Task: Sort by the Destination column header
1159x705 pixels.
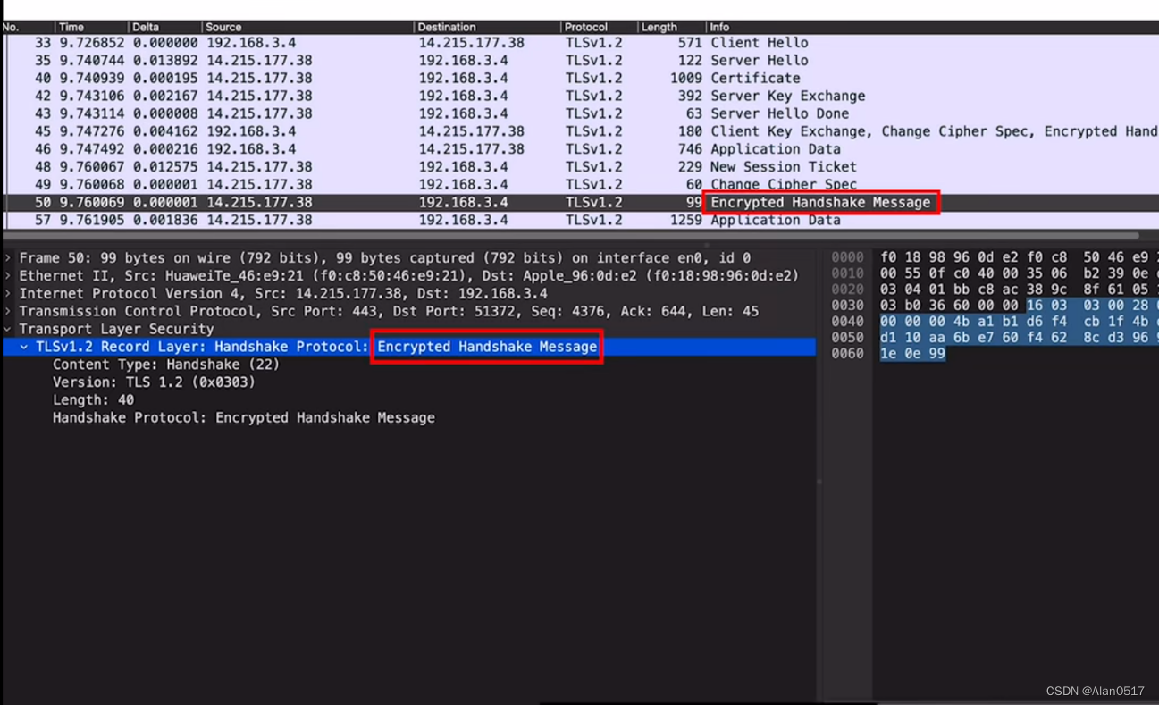Action: coord(487,27)
